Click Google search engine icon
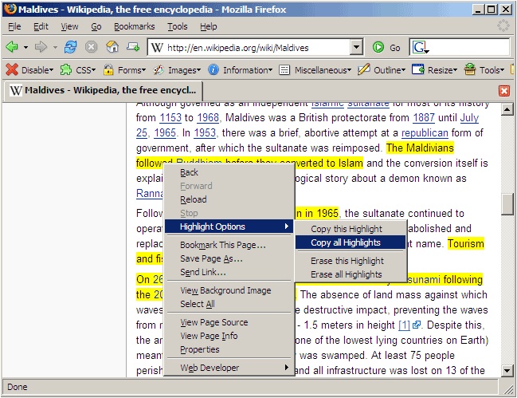 click(421, 48)
